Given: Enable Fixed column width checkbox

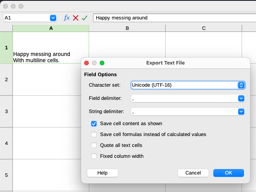Looking at the screenshot, I should 94,156.
